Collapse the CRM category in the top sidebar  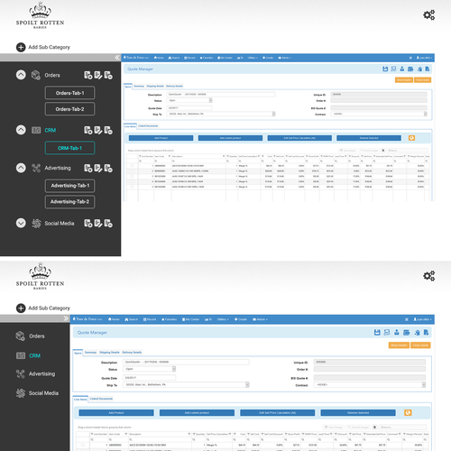point(21,130)
